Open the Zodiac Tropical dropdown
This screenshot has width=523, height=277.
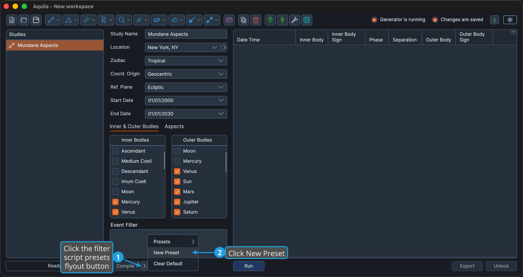click(x=186, y=61)
